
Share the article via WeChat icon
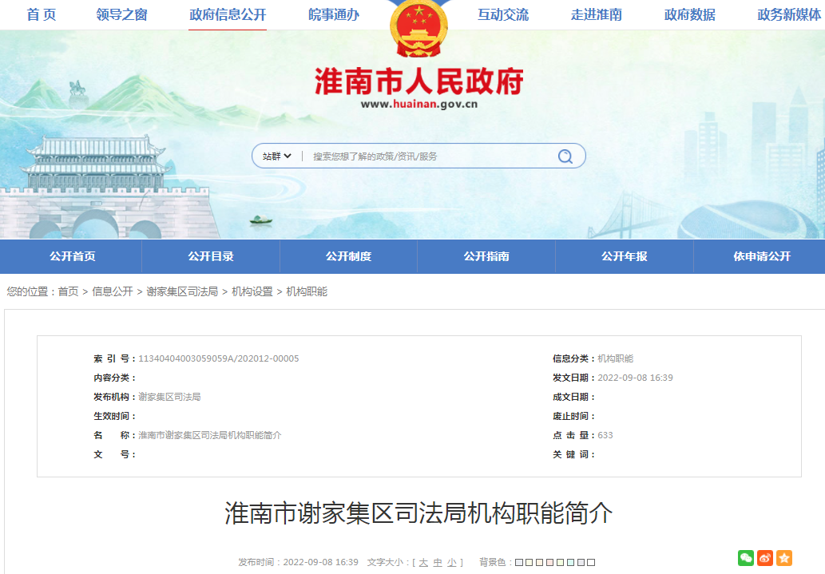click(x=746, y=560)
